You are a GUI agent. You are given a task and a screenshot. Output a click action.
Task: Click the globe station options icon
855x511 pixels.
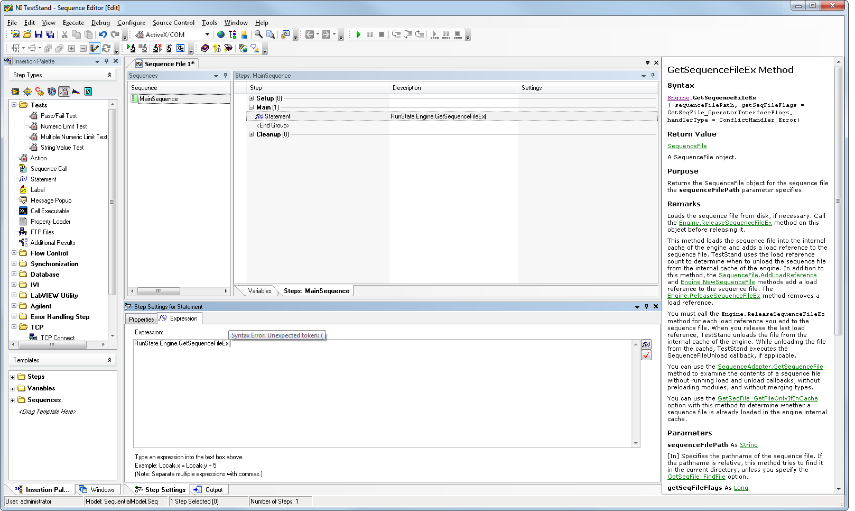click(x=221, y=34)
